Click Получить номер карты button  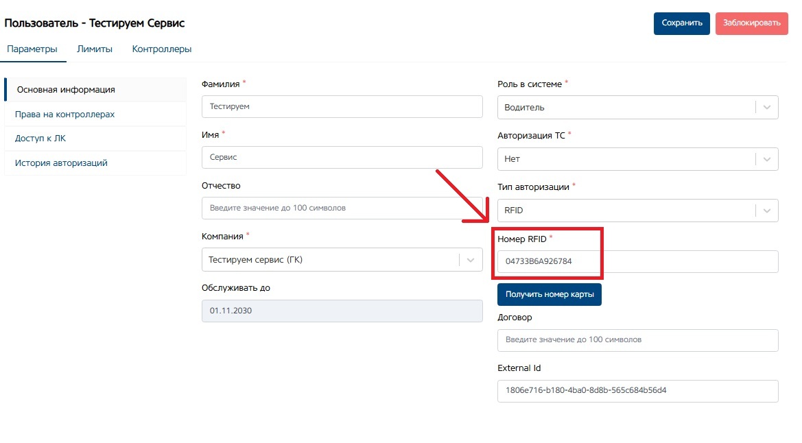549,295
